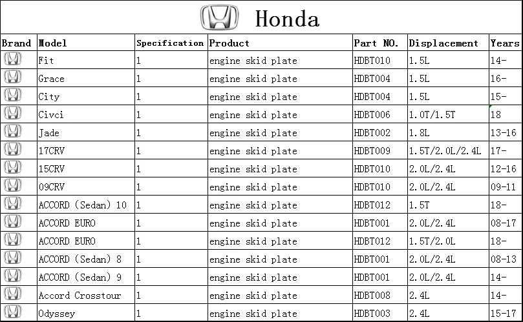The height and width of the screenshot is (322, 523).
Task: Click the Years column header
Action: [505, 43]
